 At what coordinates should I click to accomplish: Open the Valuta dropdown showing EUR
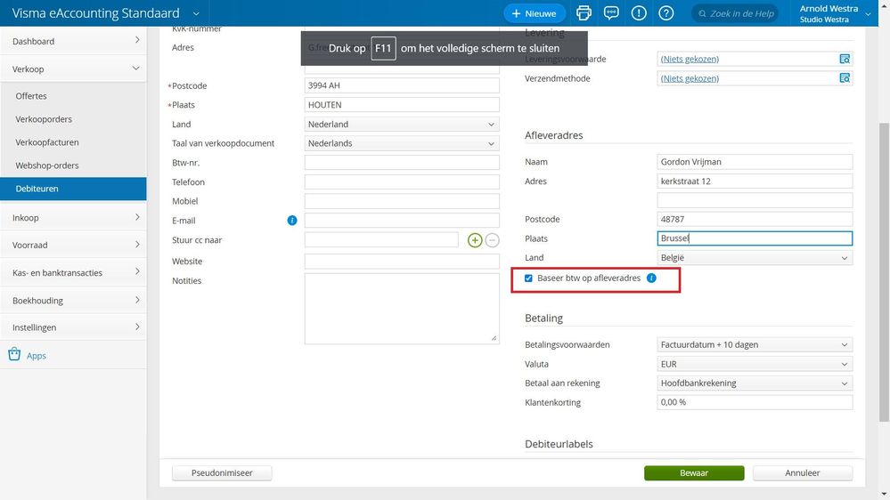(755, 364)
